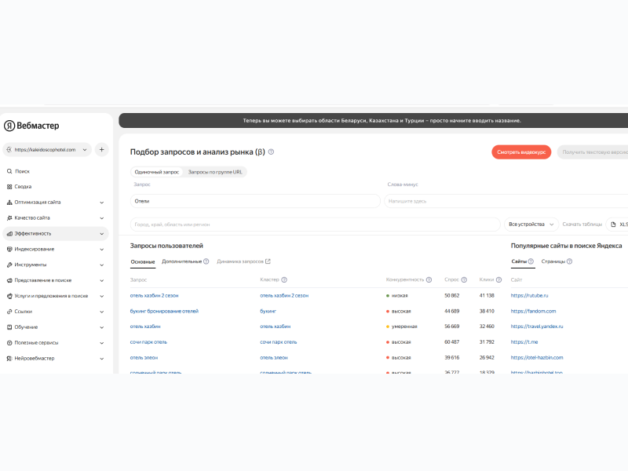Click the help icon next to Спрос column
The image size is (628, 471).
coord(464,279)
